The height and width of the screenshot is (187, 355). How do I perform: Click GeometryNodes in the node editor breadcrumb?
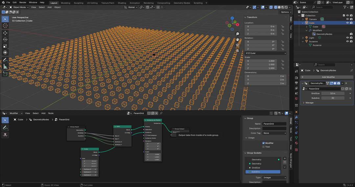[x=41, y=120]
